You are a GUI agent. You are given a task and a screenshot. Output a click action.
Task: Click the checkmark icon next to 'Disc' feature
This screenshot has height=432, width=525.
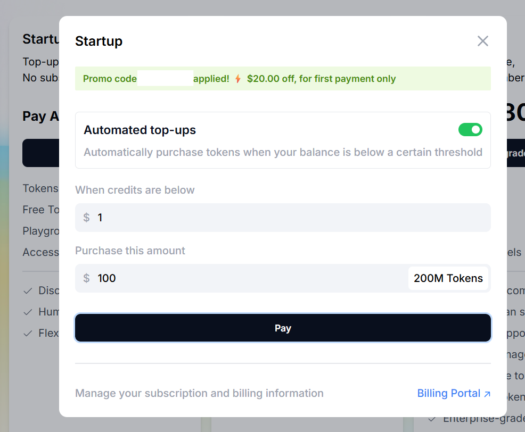click(x=28, y=291)
